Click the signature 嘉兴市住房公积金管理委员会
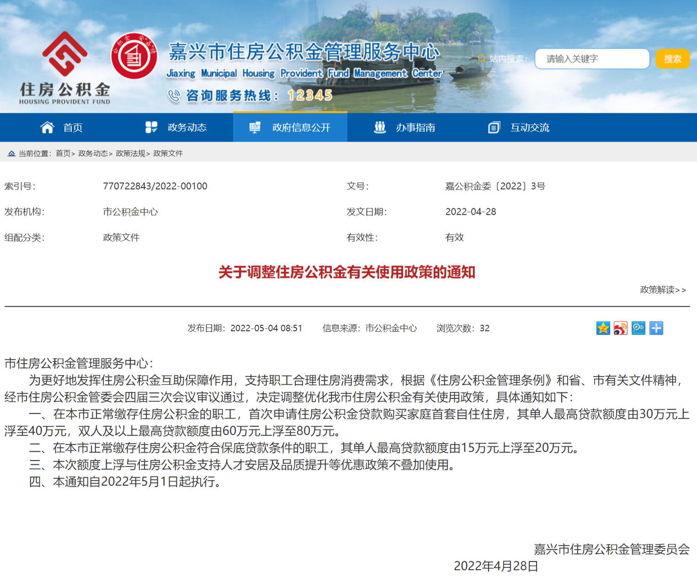The width and height of the screenshot is (697, 578). click(612, 549)
